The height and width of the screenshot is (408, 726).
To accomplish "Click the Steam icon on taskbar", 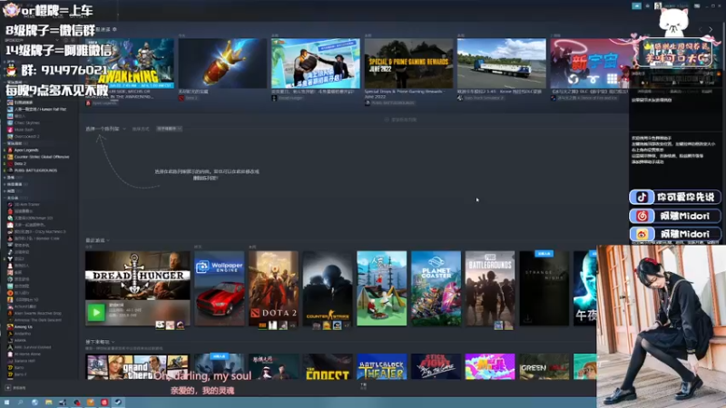I will click(118, 403).
